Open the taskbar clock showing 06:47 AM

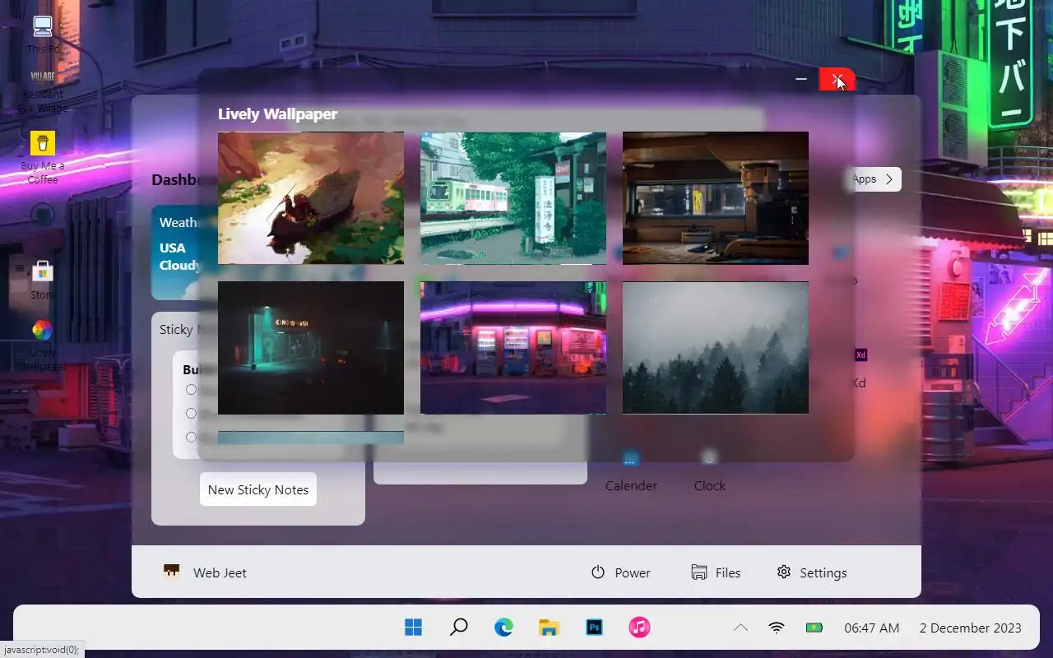[871, 628]
